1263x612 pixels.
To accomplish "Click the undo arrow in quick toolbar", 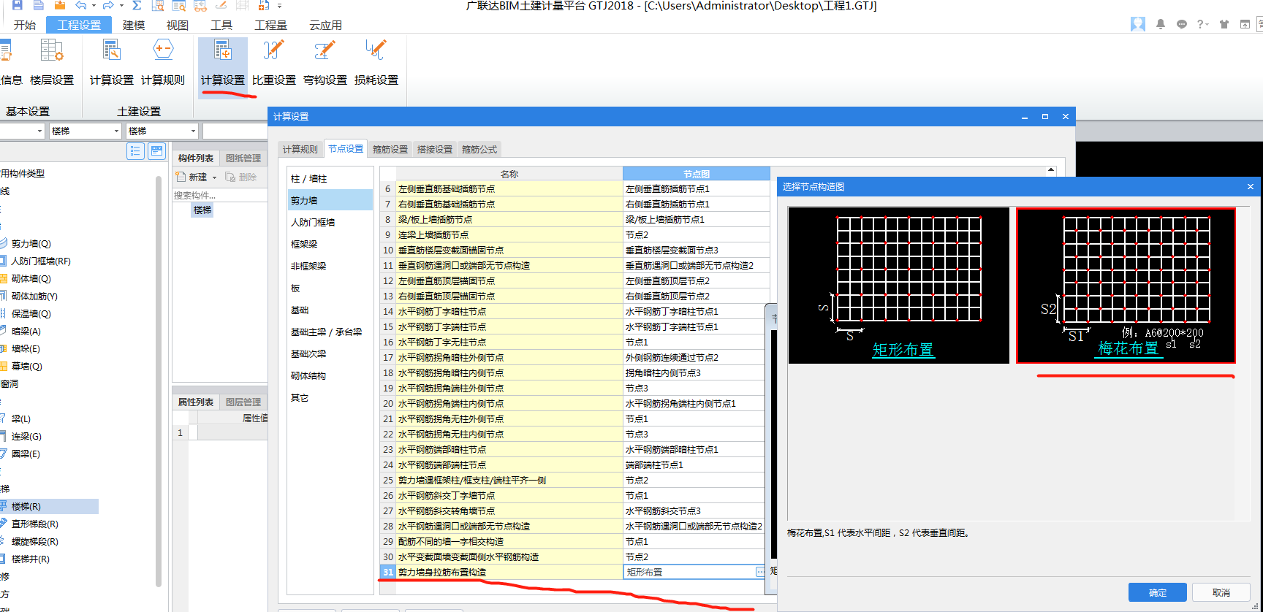I will [81, 5].
